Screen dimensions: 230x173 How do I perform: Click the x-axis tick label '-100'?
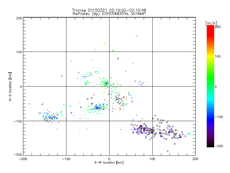(x=66, y=159)
